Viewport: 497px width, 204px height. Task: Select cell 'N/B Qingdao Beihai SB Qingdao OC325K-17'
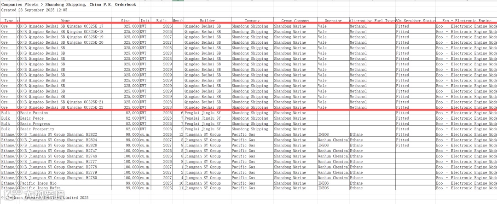[65, 26]
